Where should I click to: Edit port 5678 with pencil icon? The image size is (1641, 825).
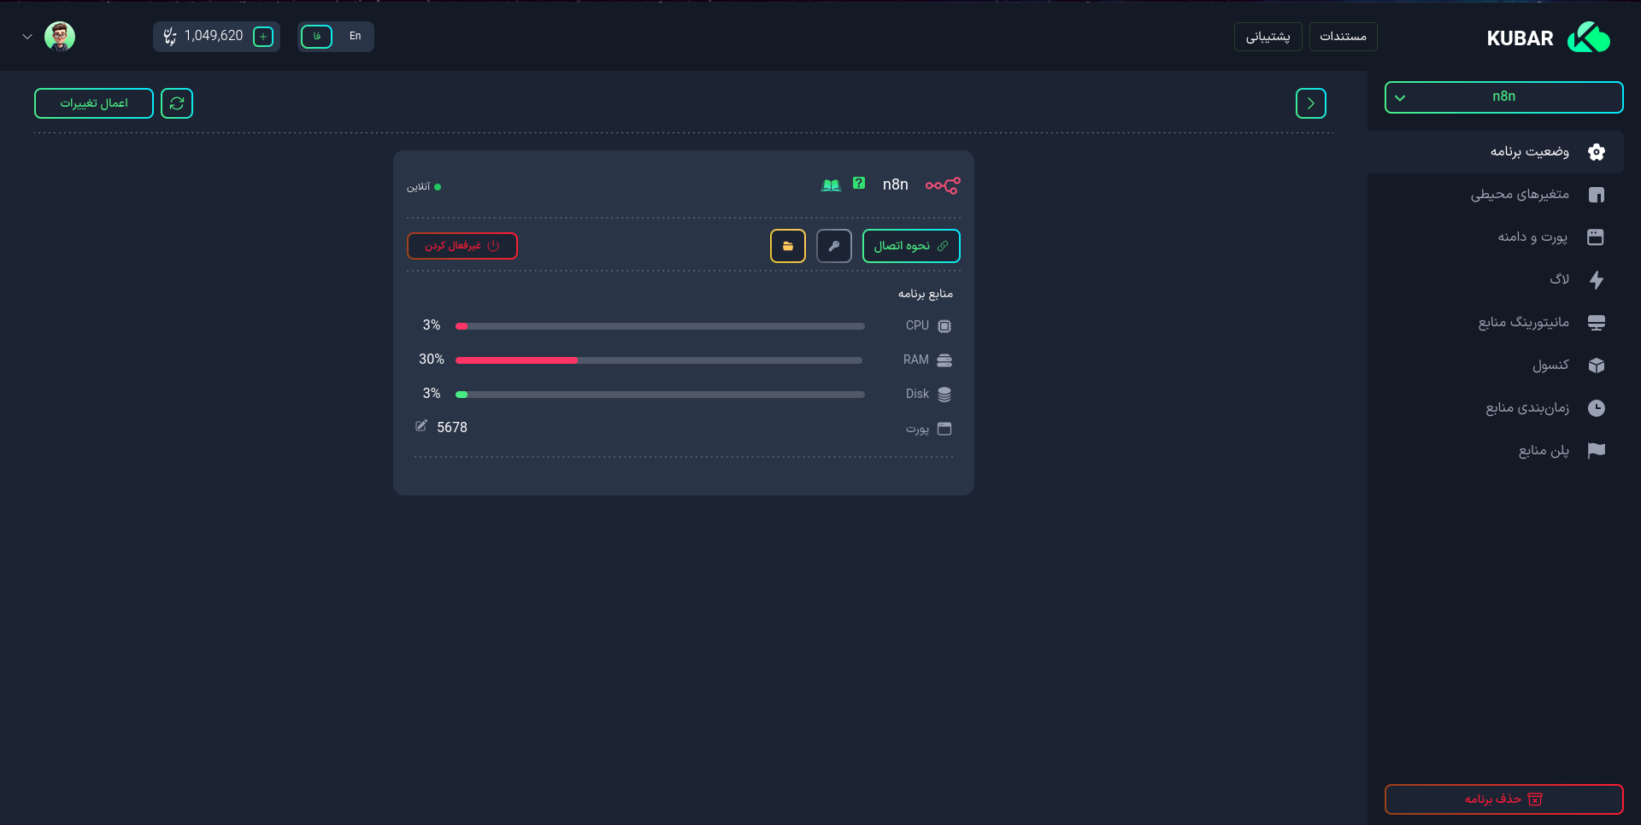(421, 426)
